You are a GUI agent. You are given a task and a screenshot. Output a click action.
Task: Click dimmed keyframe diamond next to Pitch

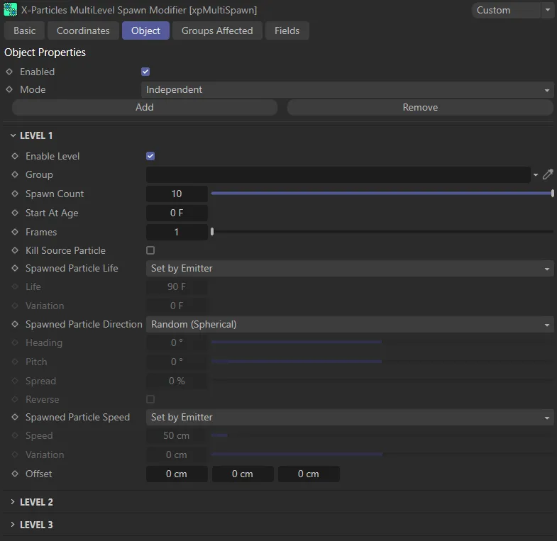click(x=15, y=362)
